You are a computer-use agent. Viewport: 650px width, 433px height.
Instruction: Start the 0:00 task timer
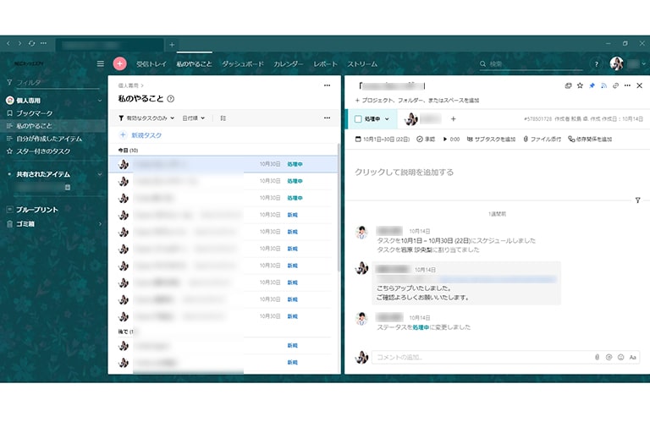(451, 140)
